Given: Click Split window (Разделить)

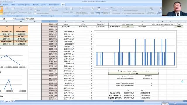Looking at the screenshot, I should pos(115,8).
